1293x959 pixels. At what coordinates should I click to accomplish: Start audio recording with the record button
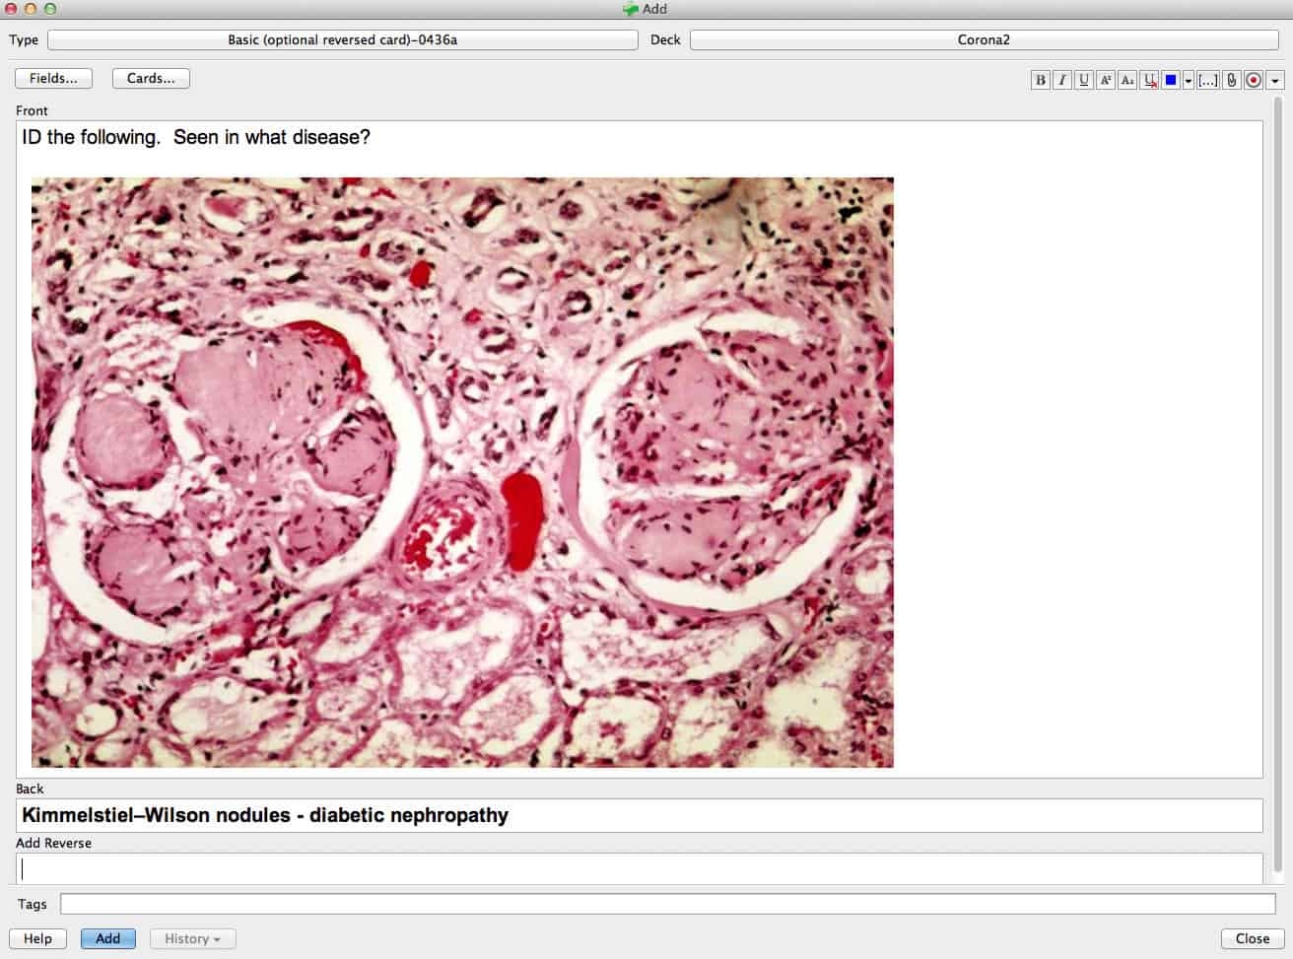tap(1253, 81)
